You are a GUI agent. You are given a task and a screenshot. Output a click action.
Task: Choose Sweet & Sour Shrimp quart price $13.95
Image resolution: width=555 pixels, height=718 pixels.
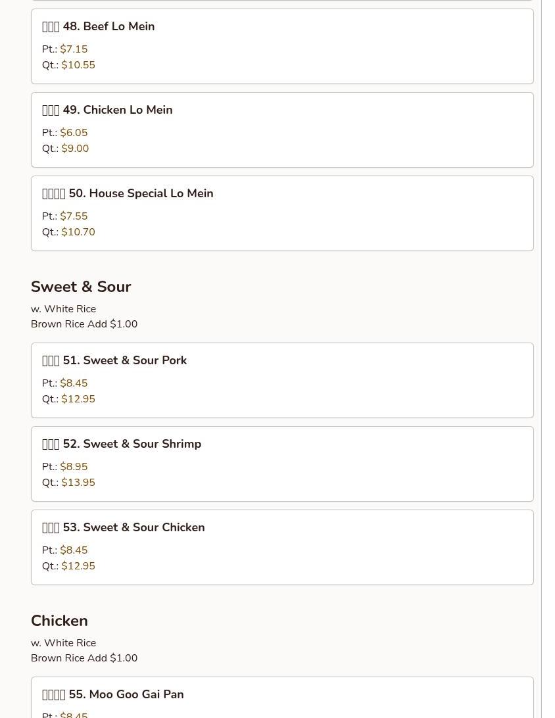click(78, 483)
